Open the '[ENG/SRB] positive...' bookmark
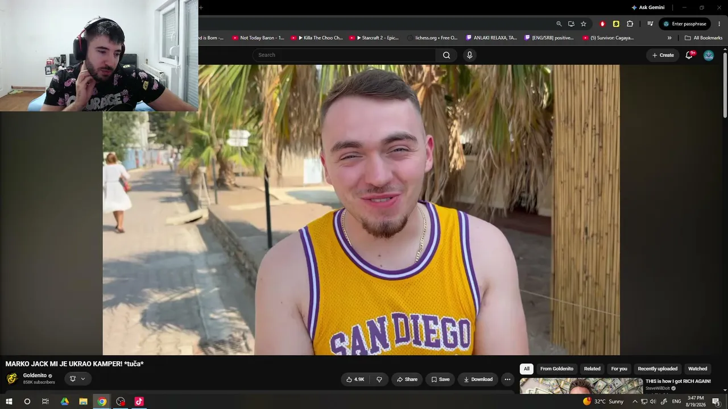This screenshot has height=409, width=728. [549, 38]
